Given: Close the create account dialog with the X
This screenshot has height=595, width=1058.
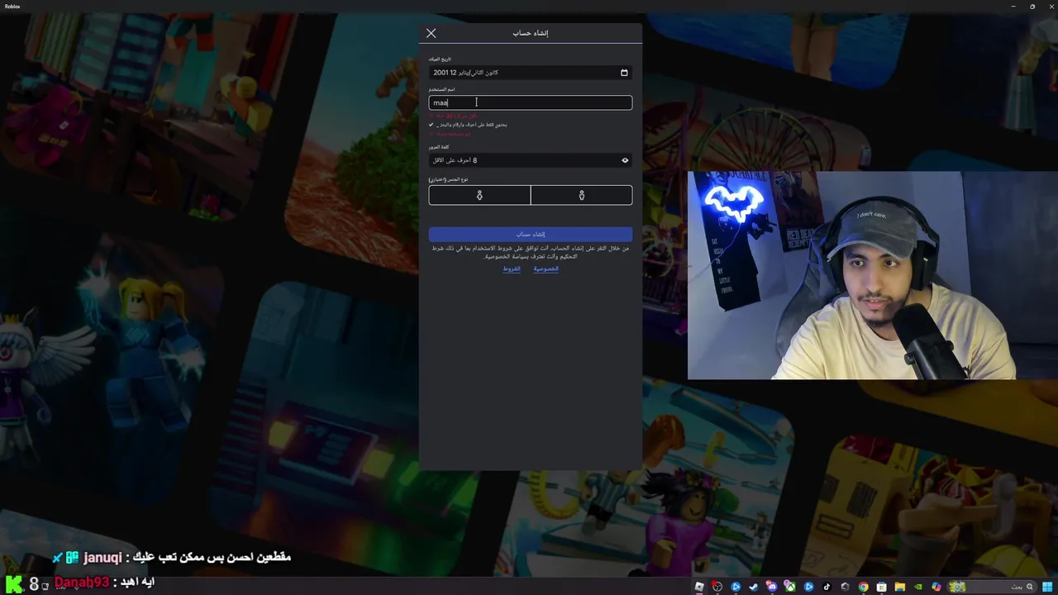Looking at the screenshot, I should (431, 33).
